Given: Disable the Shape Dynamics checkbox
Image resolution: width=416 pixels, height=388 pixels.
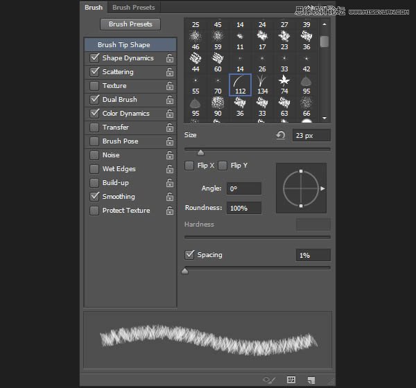Looking at the screenshot, I should pos(94,58).
